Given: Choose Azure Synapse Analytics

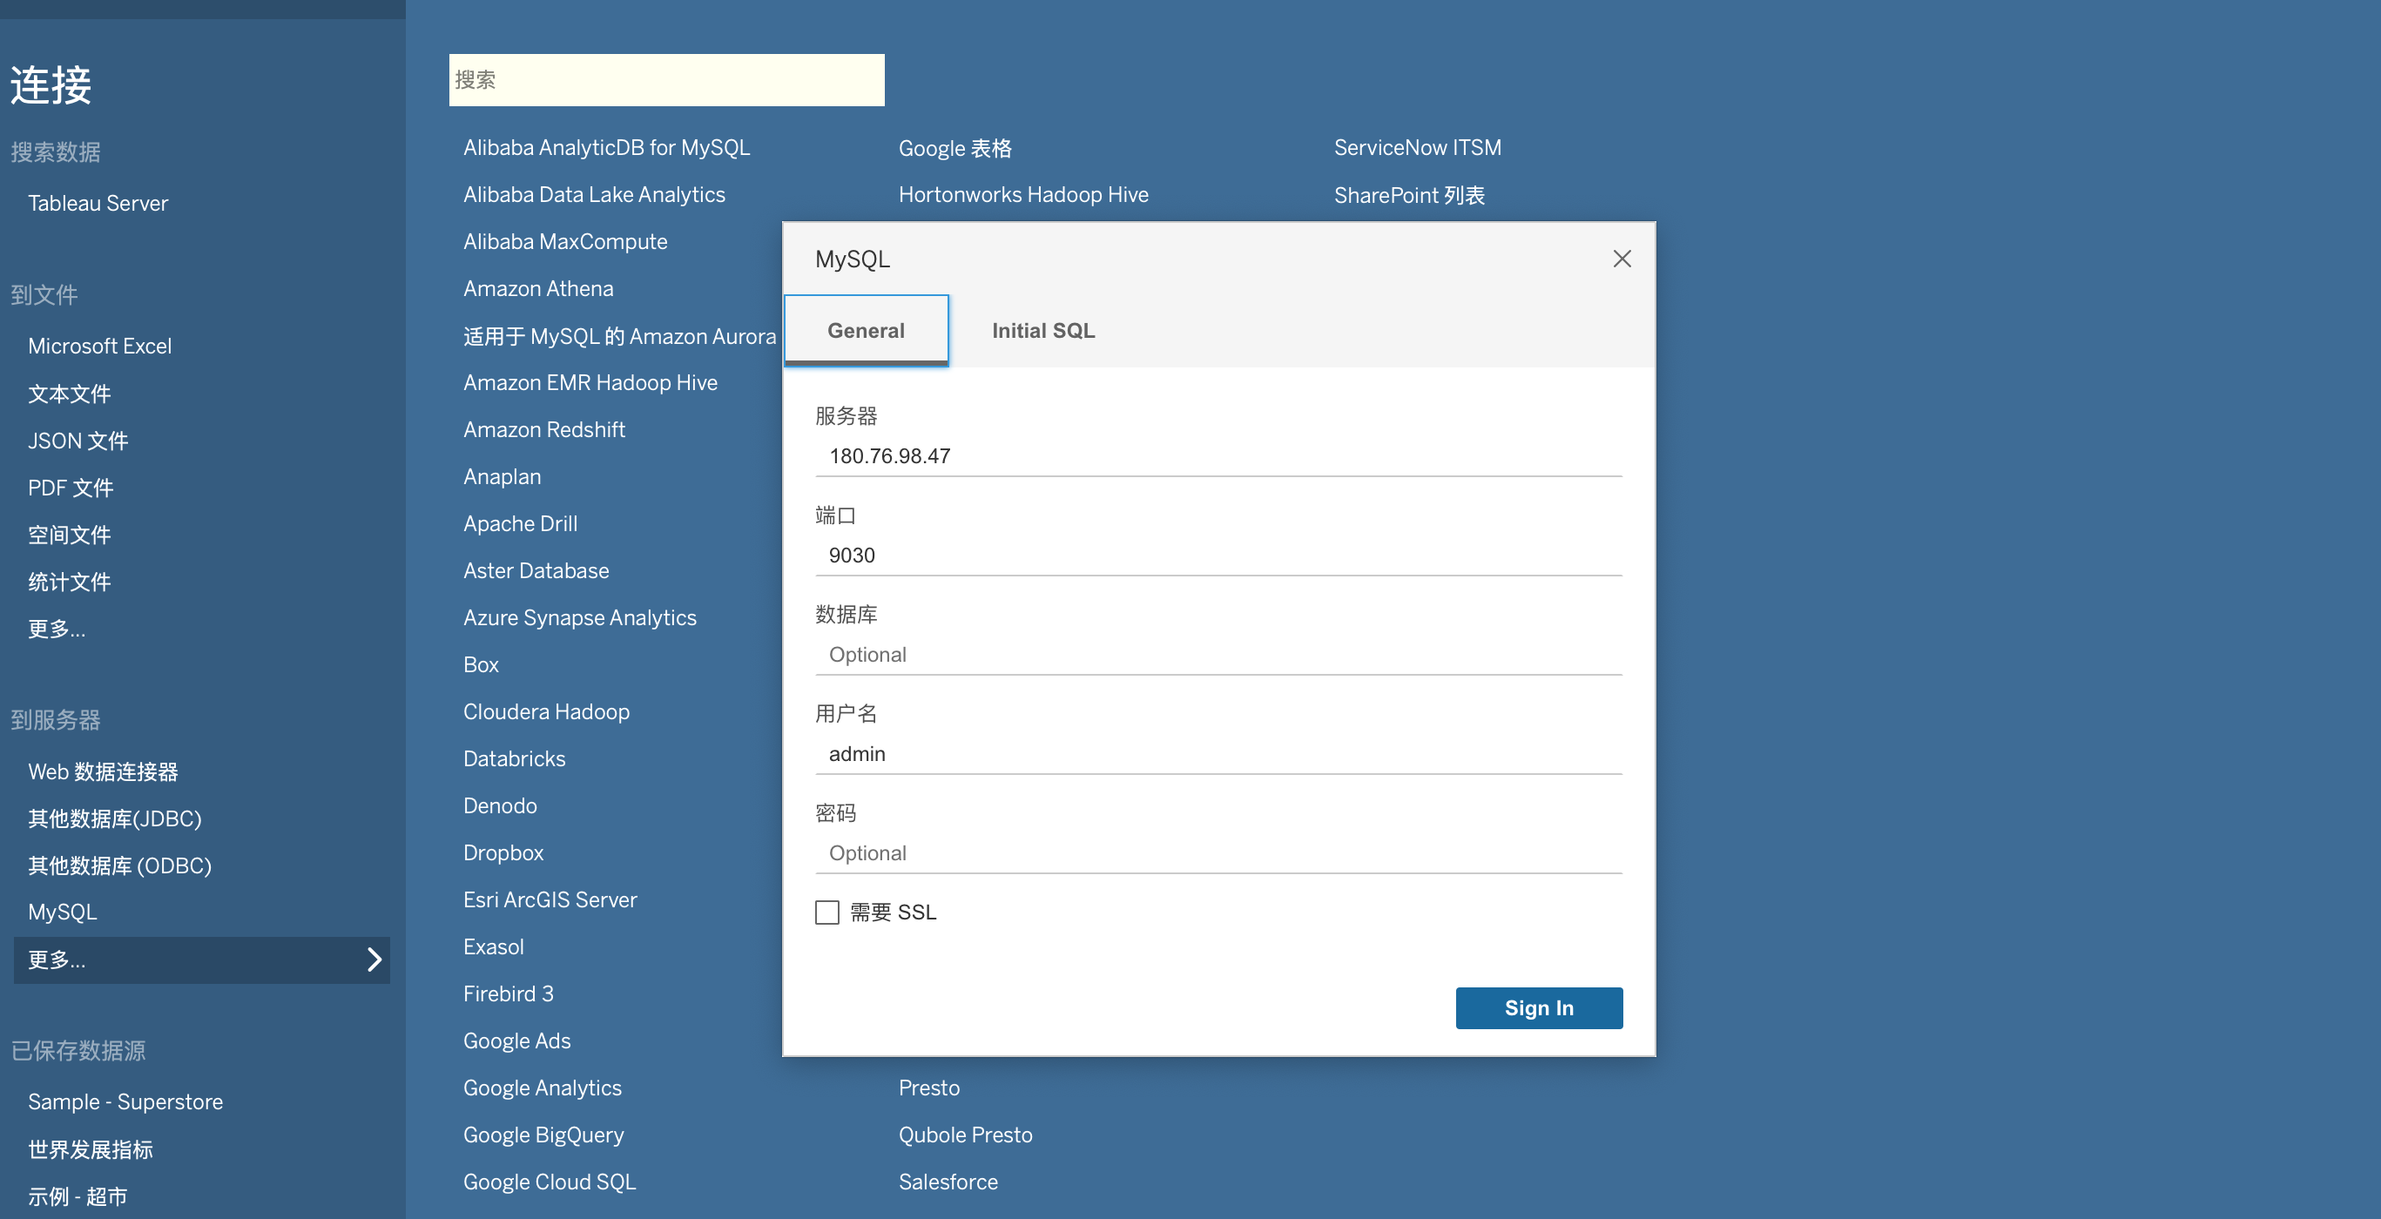Looking at the screenshot, I should coord(579,618).
